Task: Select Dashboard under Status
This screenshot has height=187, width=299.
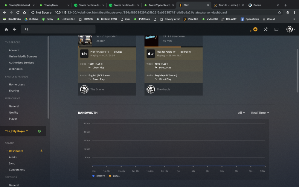Action: [16, 151]
